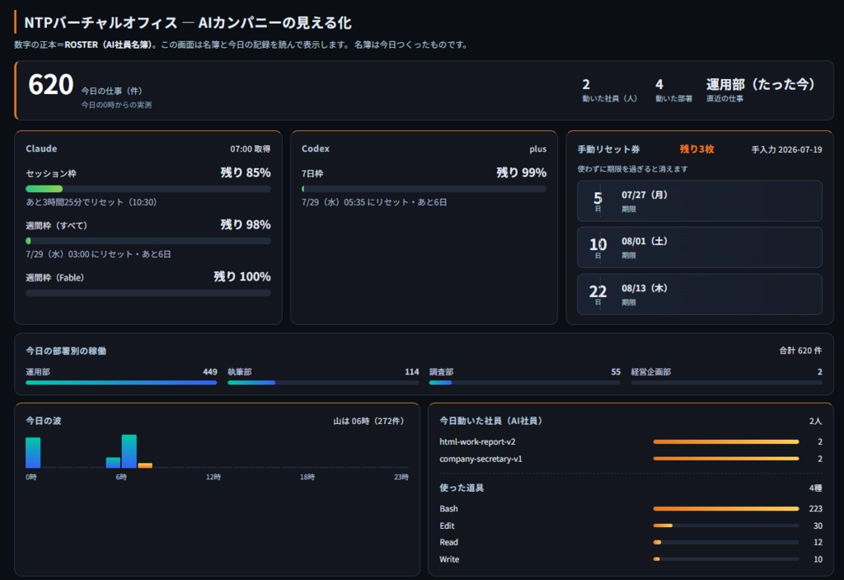Click the 週間枠（すべて）progress bar
Viewport: 844px width, 580px height.
pyautogui.click(x=148, y=241)
